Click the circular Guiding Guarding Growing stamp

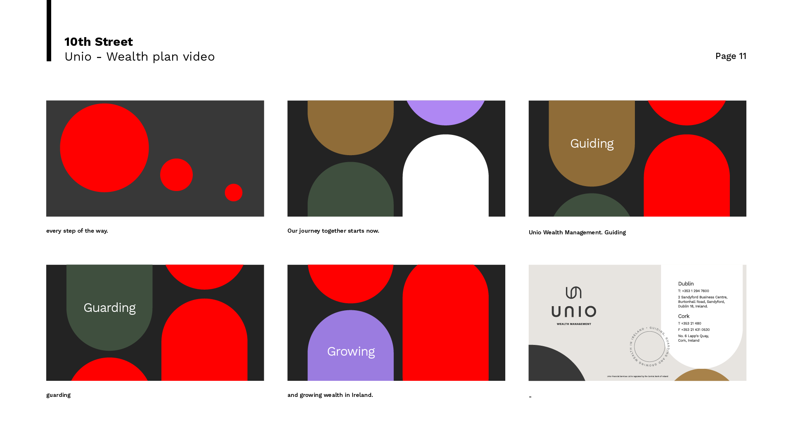click(649, 347)
